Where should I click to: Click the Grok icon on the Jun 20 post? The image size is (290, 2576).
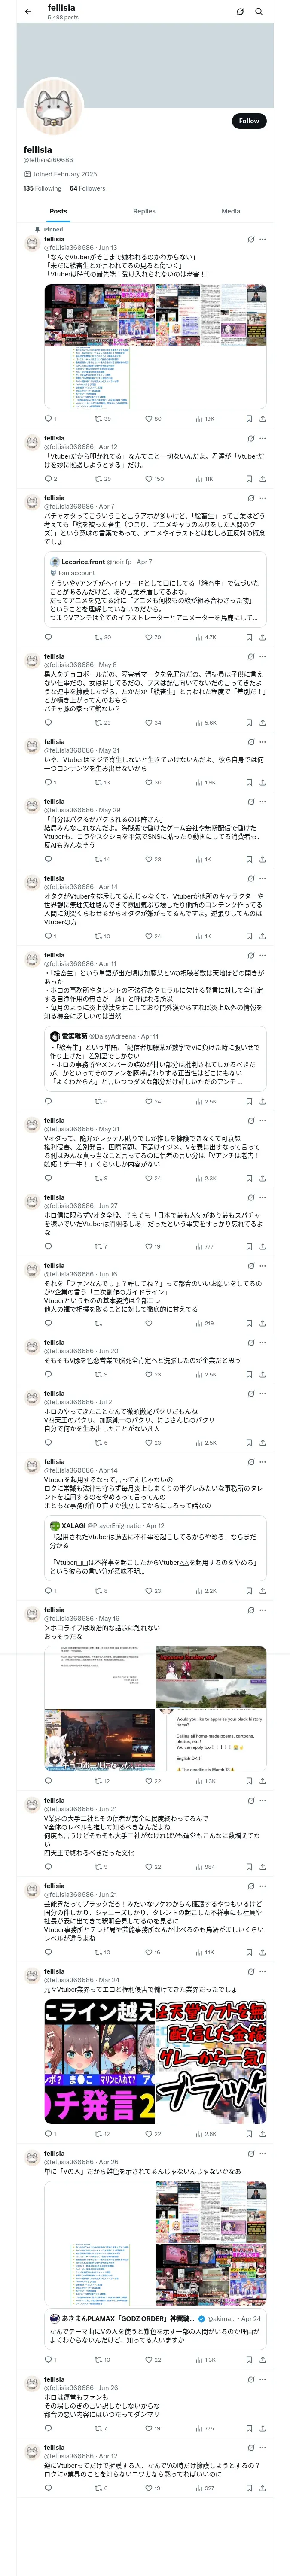(x=251, y=1342)
